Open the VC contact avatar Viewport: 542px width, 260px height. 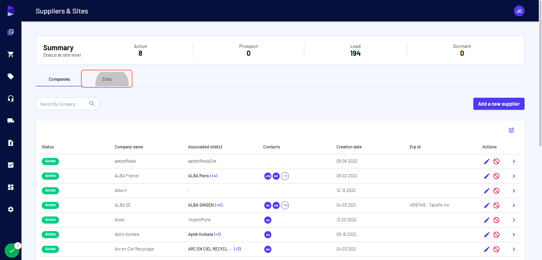tap(268, 205)
